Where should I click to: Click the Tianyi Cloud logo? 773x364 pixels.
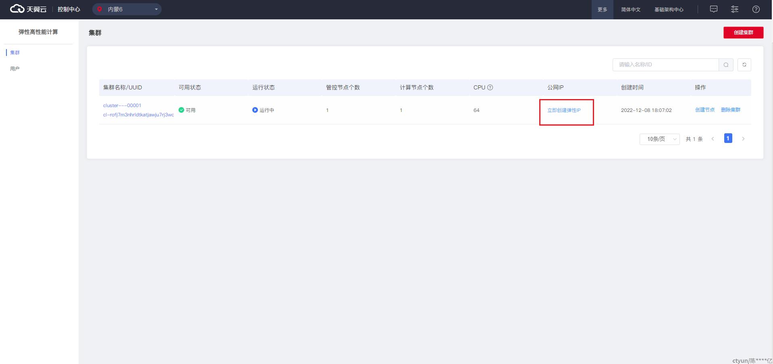point(28,9)
